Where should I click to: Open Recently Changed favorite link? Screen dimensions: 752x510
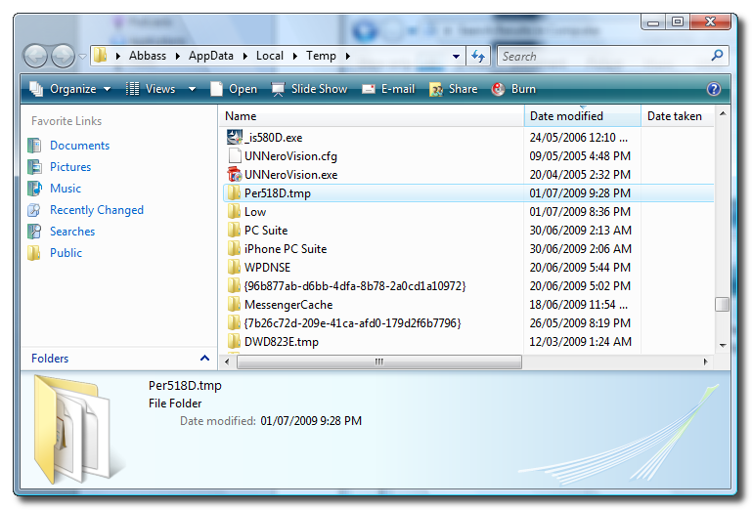click(96, 210)
